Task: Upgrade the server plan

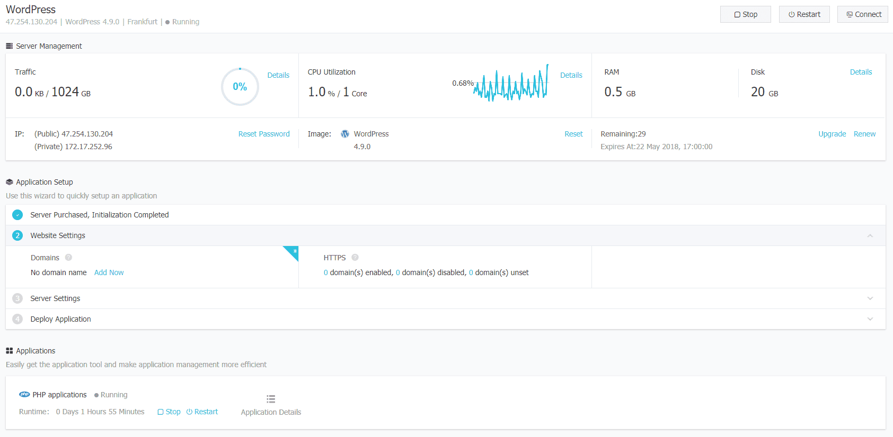Action: (x=832, y=134)
